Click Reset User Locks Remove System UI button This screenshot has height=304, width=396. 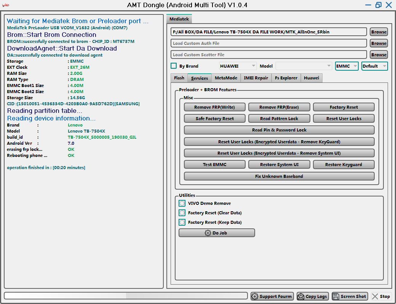coord(279,153)
